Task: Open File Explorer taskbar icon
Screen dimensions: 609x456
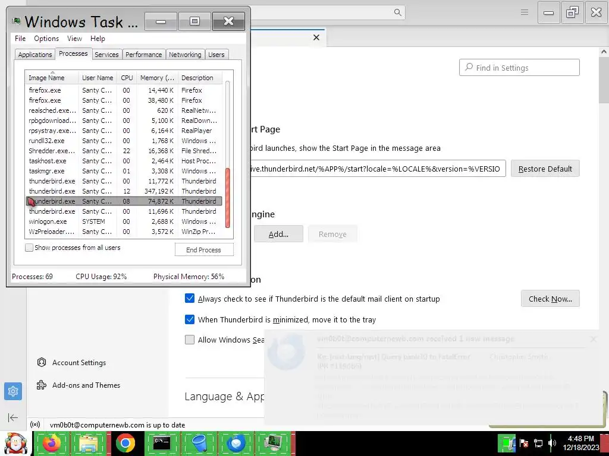Action: point(89,443)
